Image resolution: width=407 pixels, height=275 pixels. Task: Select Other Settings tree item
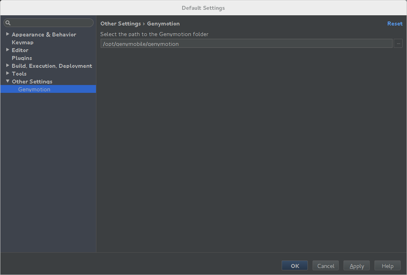pos(32,81)
